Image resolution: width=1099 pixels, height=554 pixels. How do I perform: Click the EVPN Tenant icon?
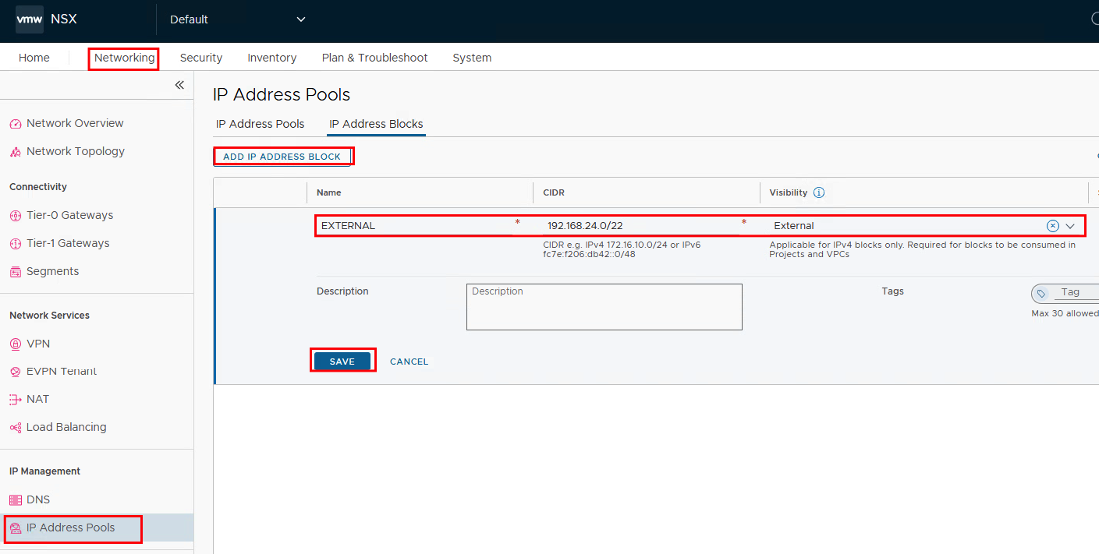pyautogui.click(x=16, y=372)
